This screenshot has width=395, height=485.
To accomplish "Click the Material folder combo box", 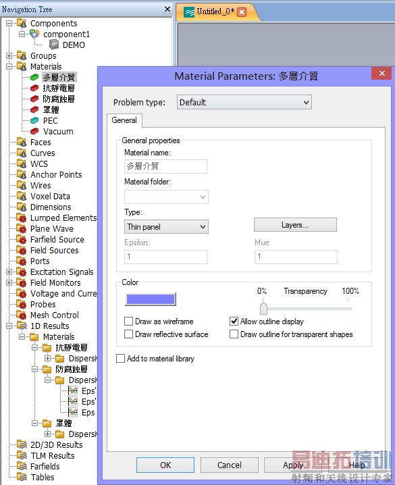I will pyautogui.click(x=166, y=197).
